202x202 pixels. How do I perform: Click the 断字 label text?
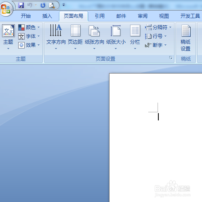[x=158, y=45]
